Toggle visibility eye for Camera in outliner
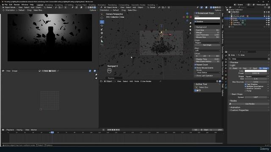Screen dimensions: 271x152 pyautogui.click(x=266, y=22)
